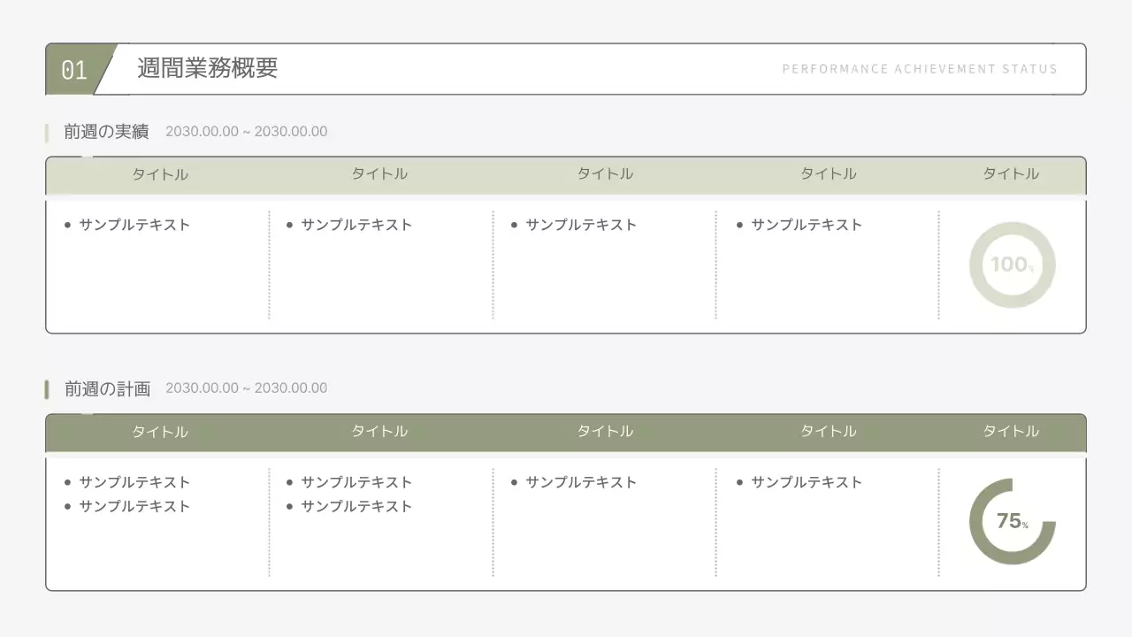Click the dark accent bar beside 前週の計画
The height and width of the screenshot is (637, 1132).
pyautogui.click(x=47, y=388)
